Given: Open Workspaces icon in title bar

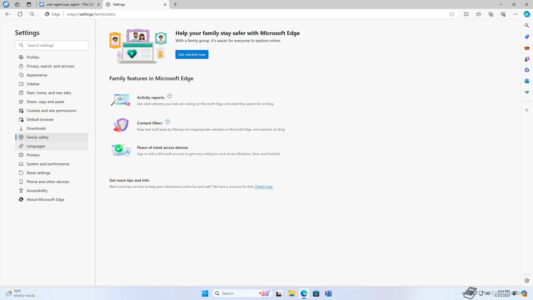Looking at the screenshot, I should pyautogui.click(x=17, y=4).
